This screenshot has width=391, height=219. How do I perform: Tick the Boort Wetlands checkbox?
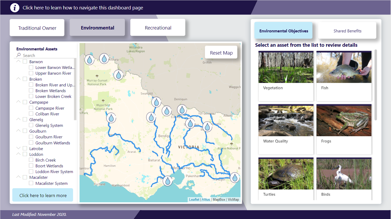(31, 165)
